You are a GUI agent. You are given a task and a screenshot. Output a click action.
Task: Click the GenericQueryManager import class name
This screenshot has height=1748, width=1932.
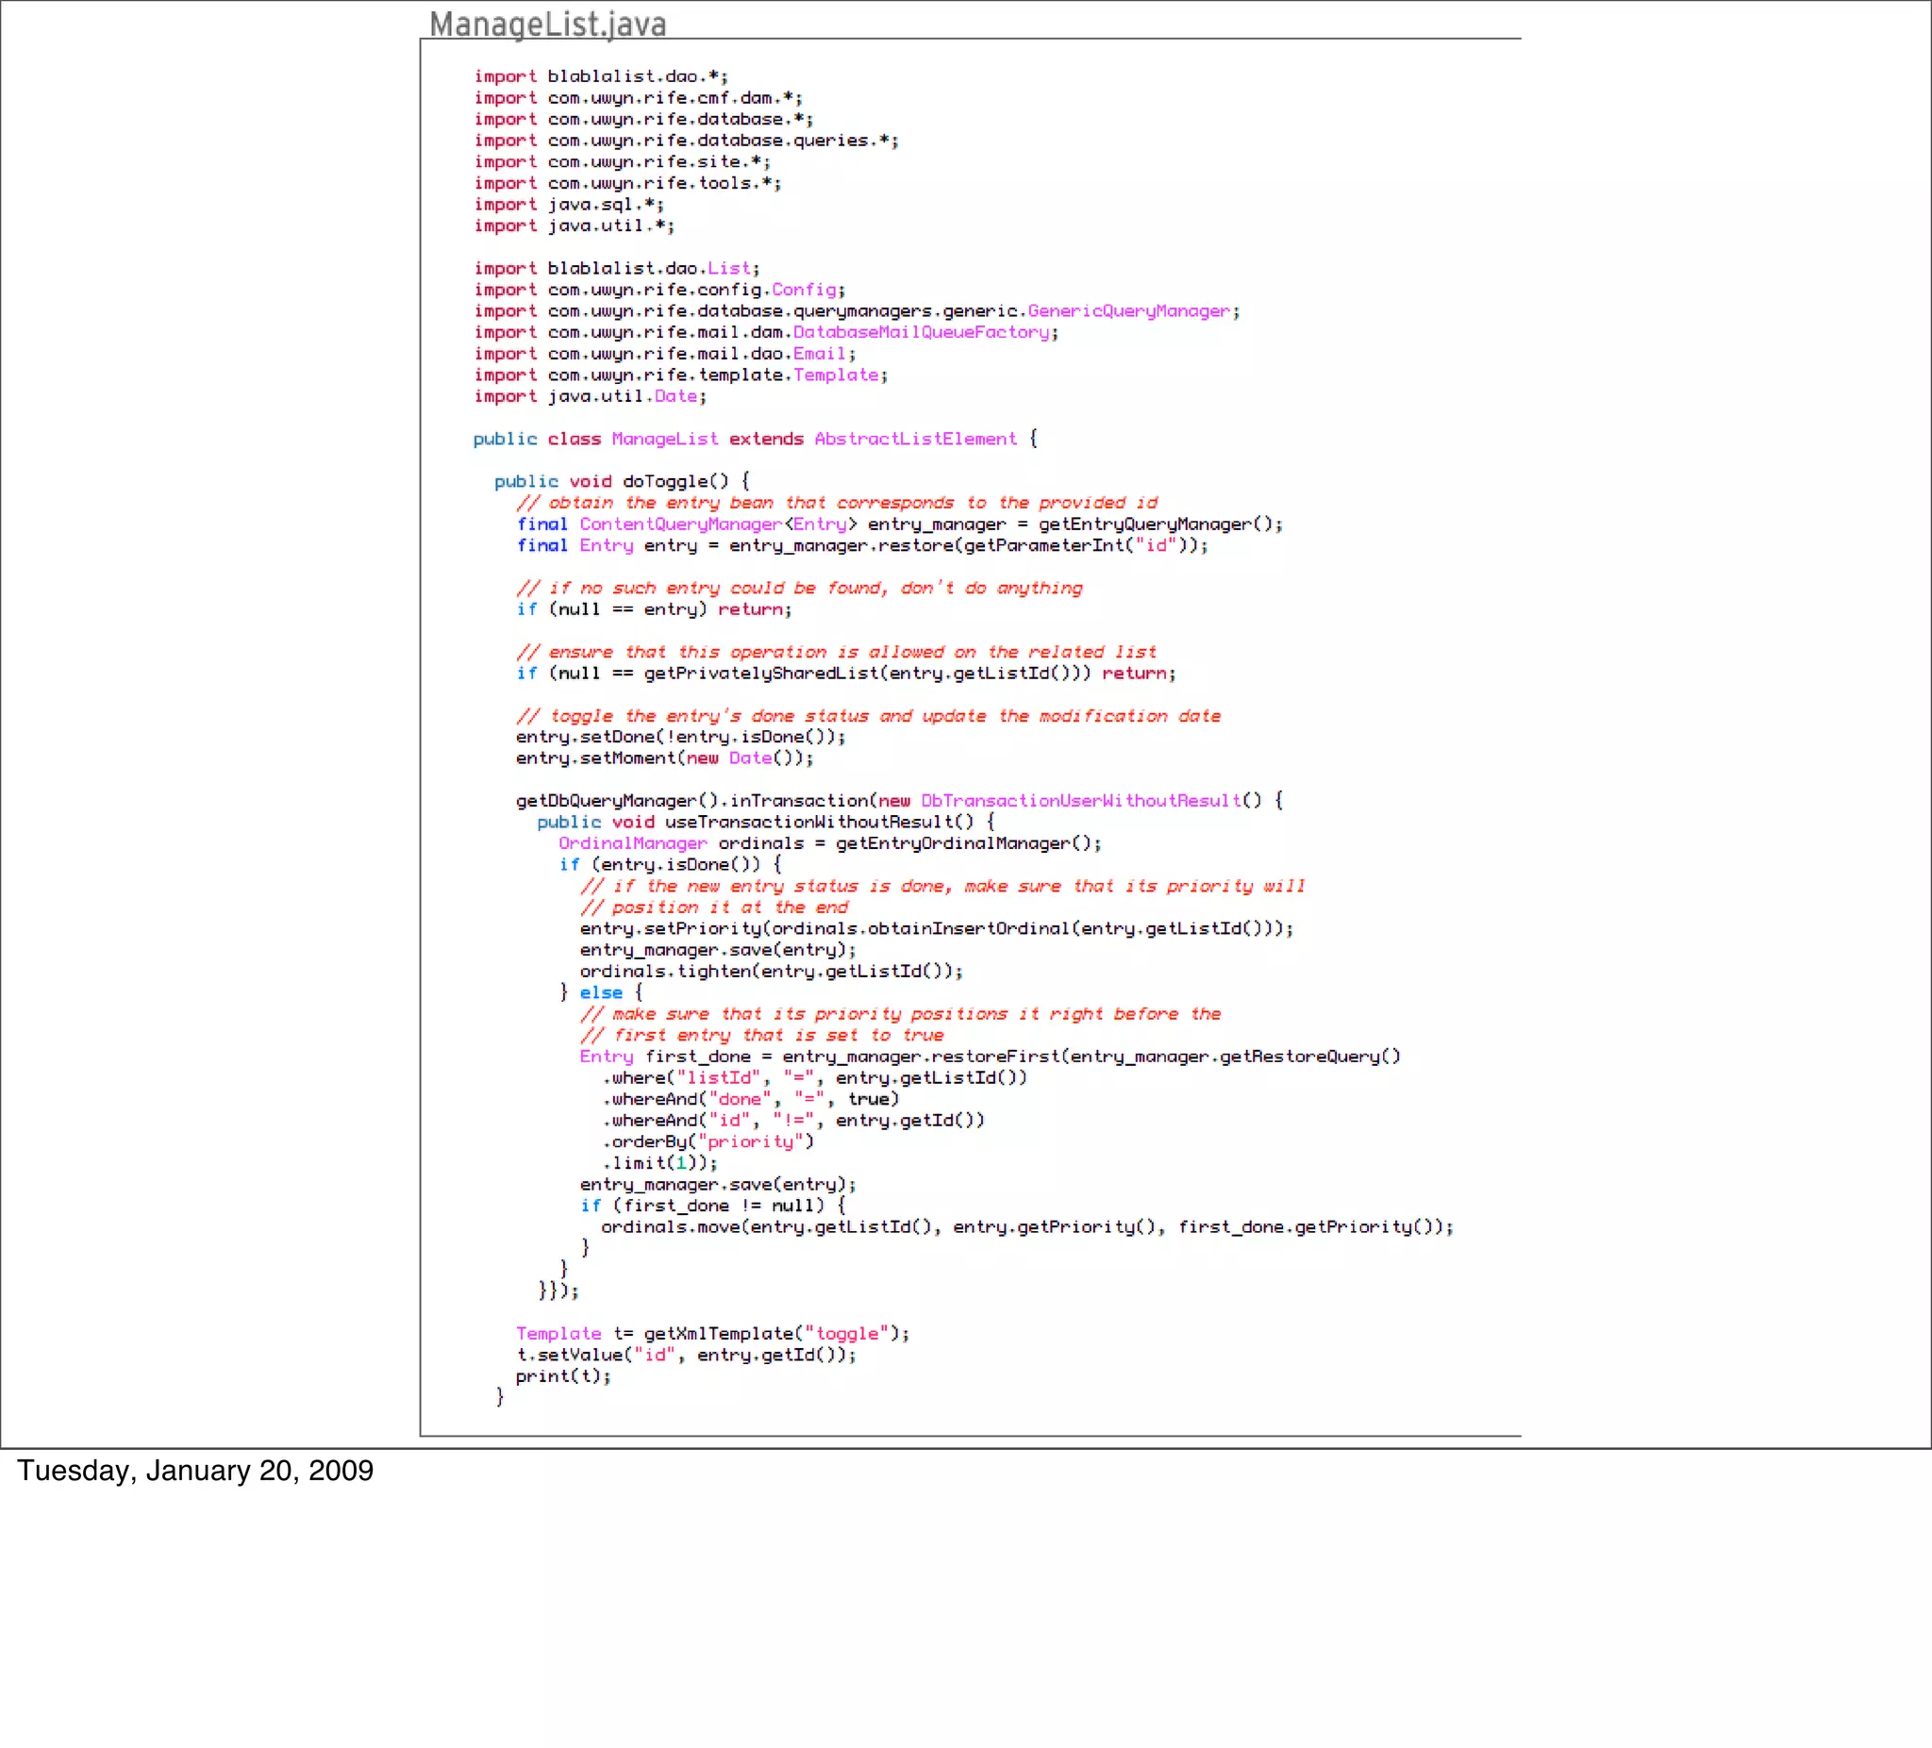1128,310
